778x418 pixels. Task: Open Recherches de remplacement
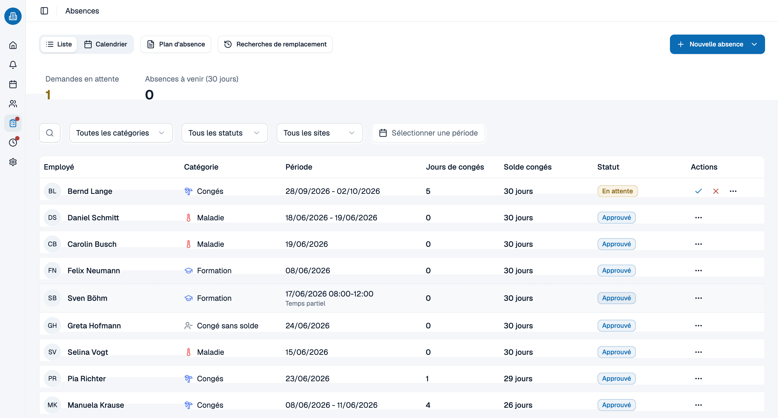(x=275, y=44)
